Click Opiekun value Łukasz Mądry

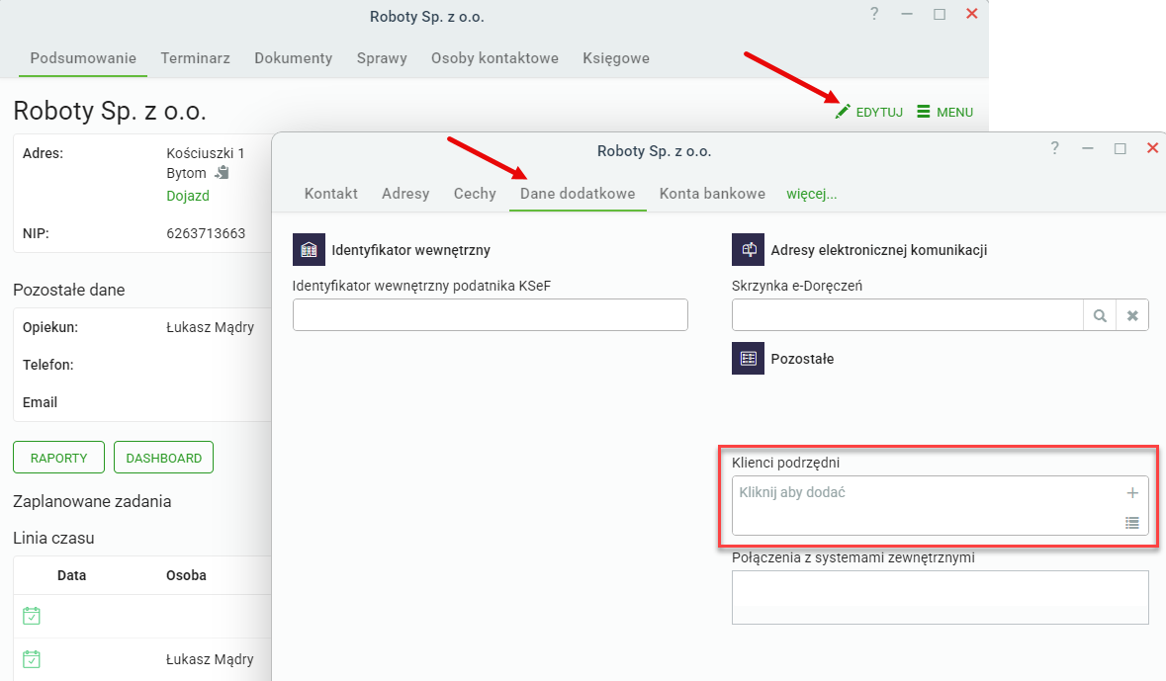(x=210, y=327)
